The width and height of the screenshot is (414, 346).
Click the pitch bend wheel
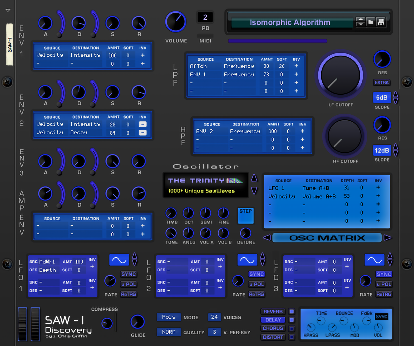(x=22, y=324)
